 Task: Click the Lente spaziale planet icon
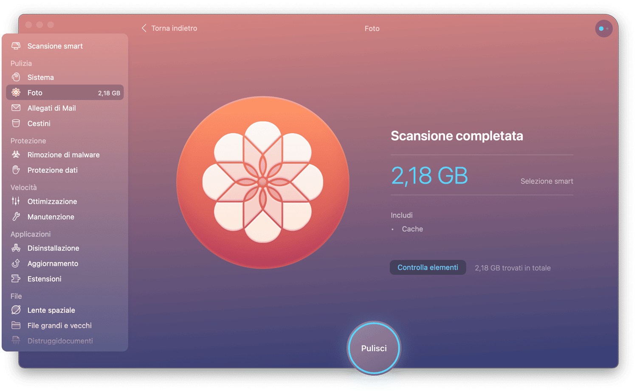(16, 310)
